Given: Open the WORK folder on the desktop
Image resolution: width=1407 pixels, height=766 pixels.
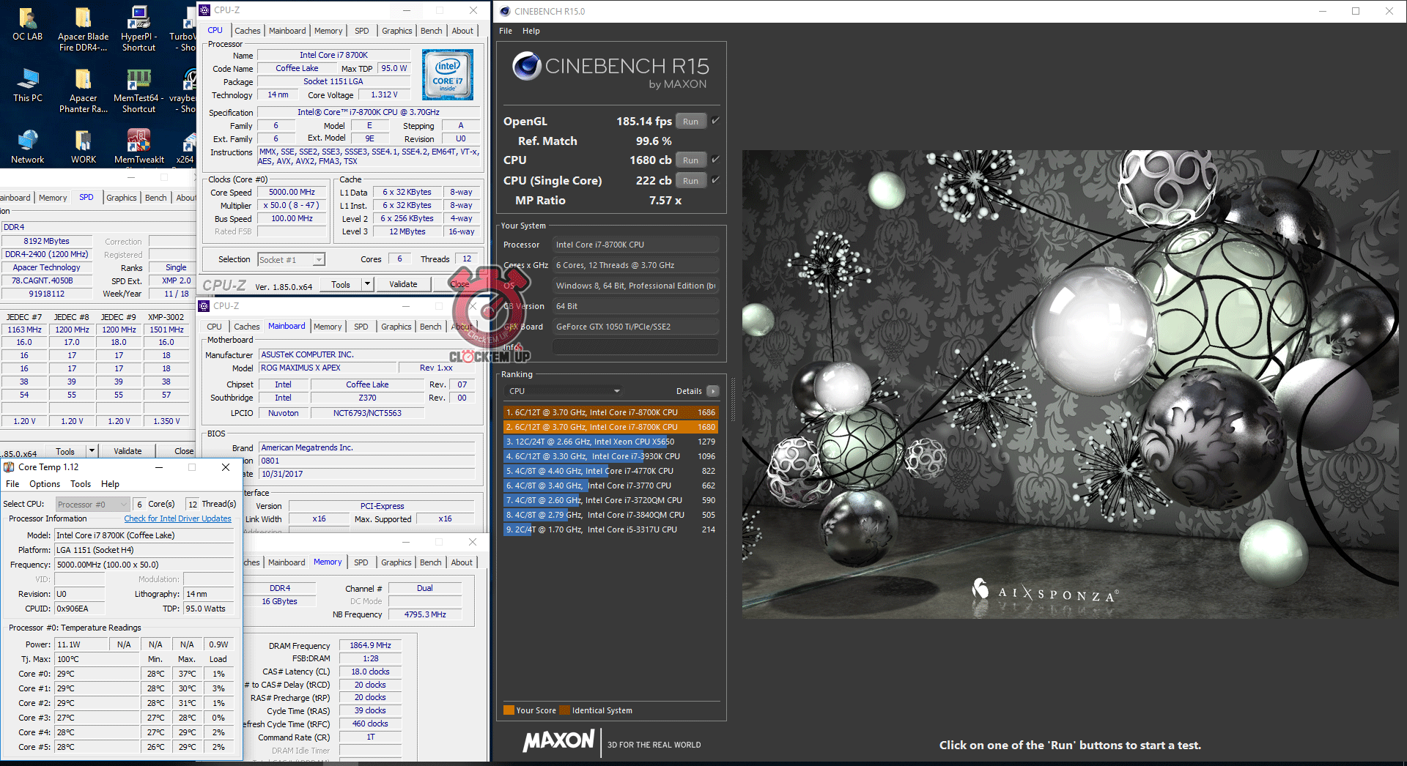Looking at the screenshot, I should click(83, 145).
